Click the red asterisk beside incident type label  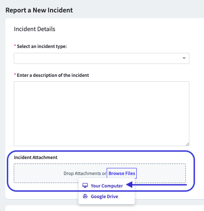pyautogui.click(x=15, y=45)
